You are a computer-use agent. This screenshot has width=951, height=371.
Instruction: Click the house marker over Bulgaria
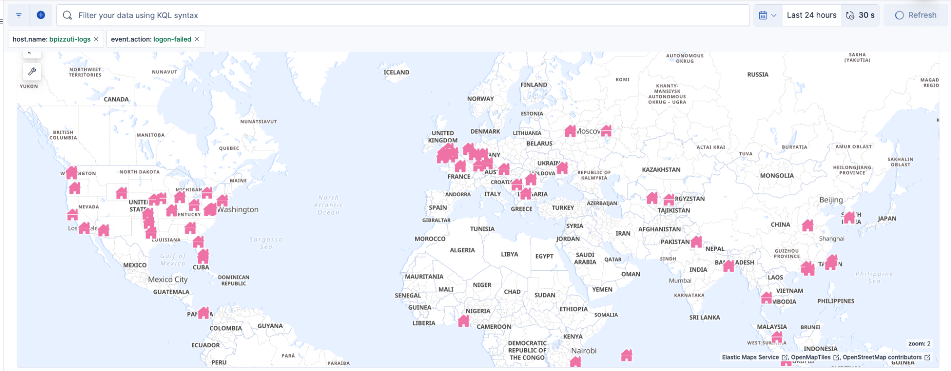coord(525,193)
